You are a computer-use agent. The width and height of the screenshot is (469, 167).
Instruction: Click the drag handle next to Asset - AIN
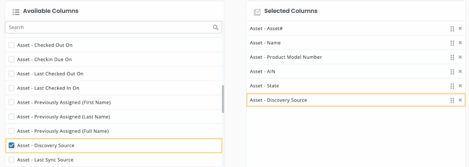(x=452, y=72)
